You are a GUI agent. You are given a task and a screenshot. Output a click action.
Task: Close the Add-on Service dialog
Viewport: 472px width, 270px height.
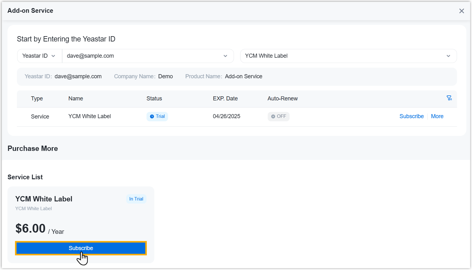point(461,11)
